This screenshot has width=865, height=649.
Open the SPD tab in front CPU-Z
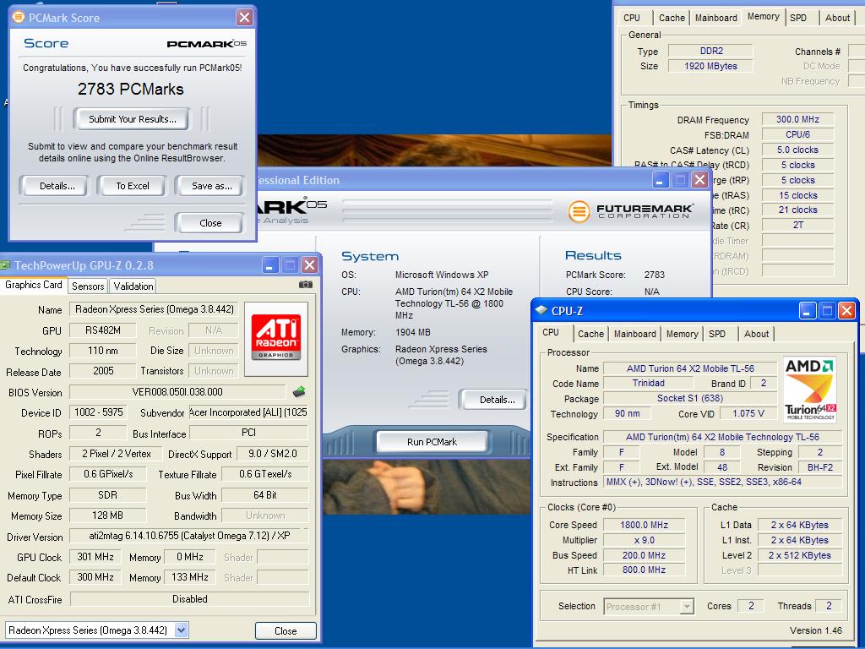pos(716,334)
